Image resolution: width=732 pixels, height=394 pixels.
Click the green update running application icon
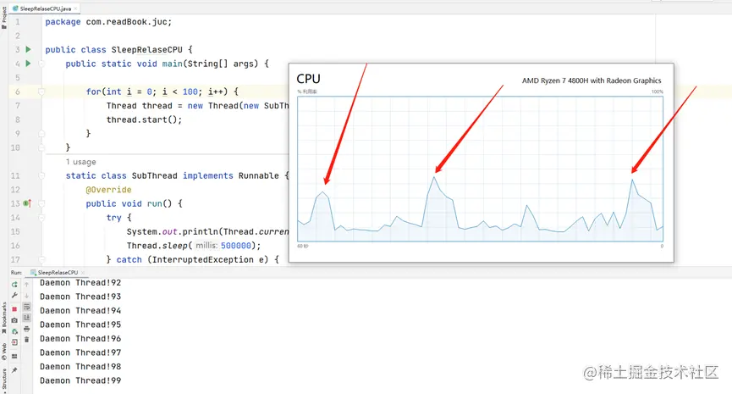[x=14, y=331]
